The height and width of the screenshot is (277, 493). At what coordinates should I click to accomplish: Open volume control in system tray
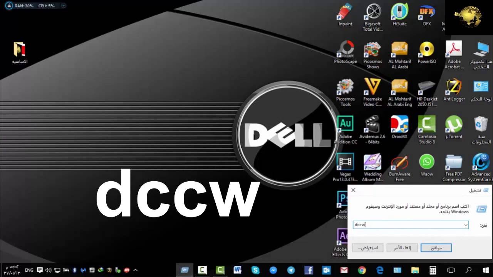[49, 270]
